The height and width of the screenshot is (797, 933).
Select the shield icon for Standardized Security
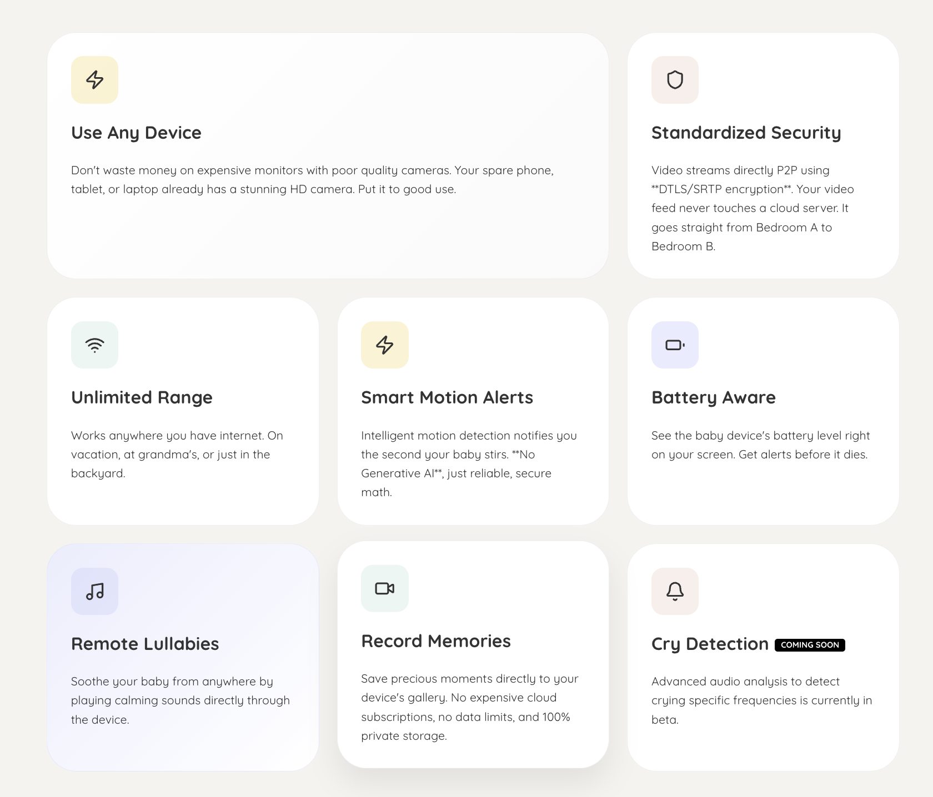674,80
